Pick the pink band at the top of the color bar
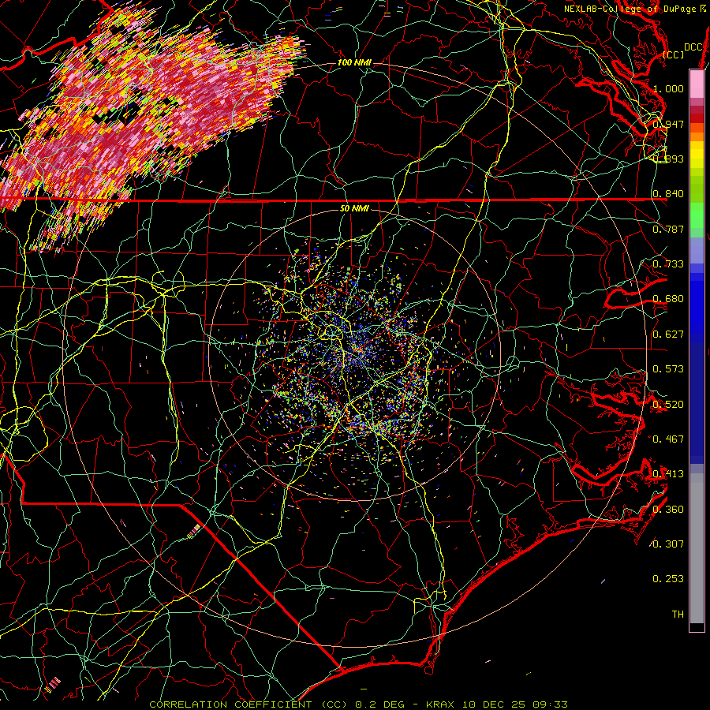The image size is (710, 710). 697,84
